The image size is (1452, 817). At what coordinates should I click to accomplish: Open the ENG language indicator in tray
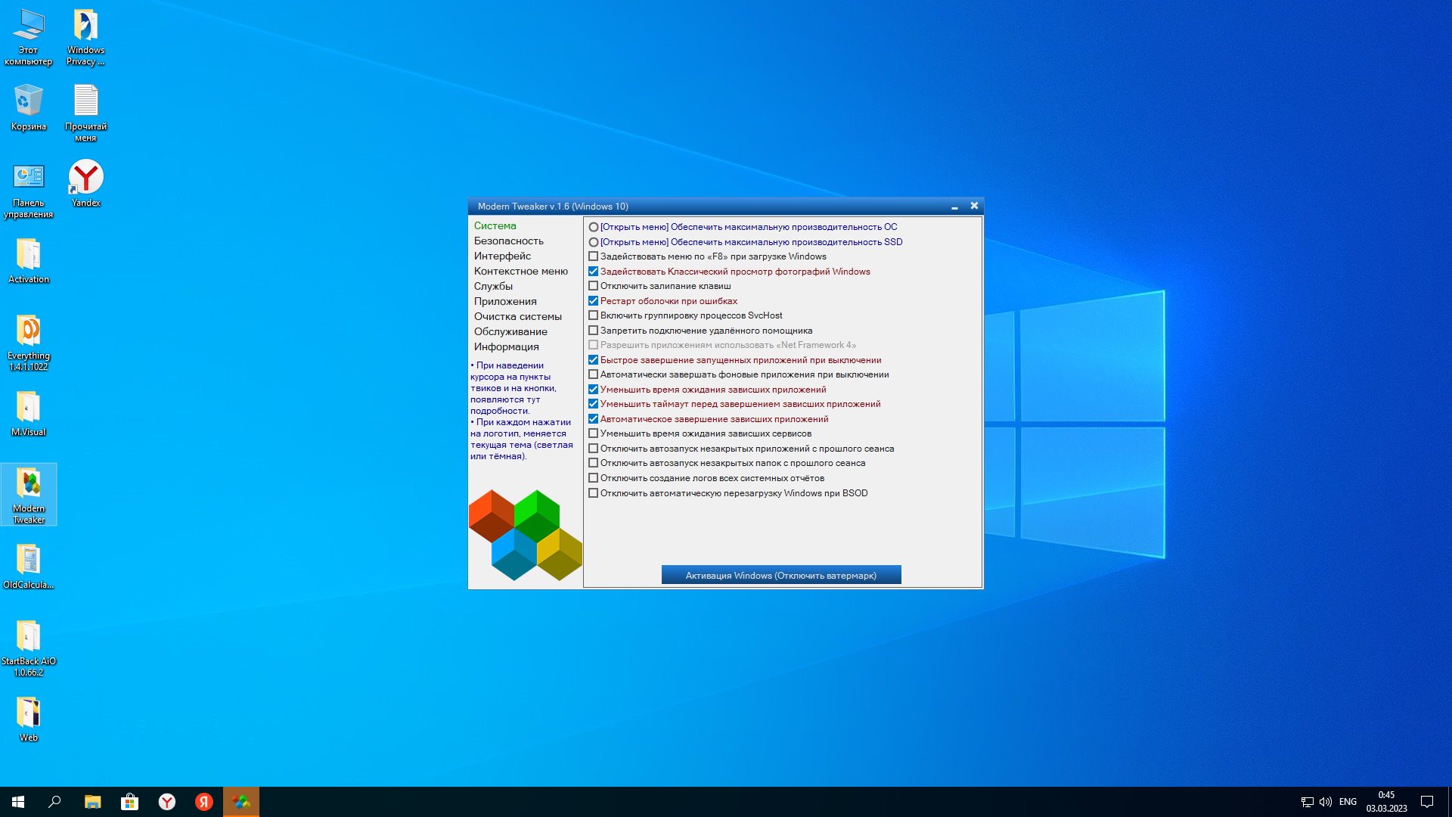coord(1348,802)
